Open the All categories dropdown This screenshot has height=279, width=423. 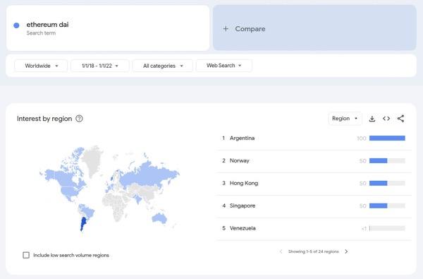coord(163,66)
